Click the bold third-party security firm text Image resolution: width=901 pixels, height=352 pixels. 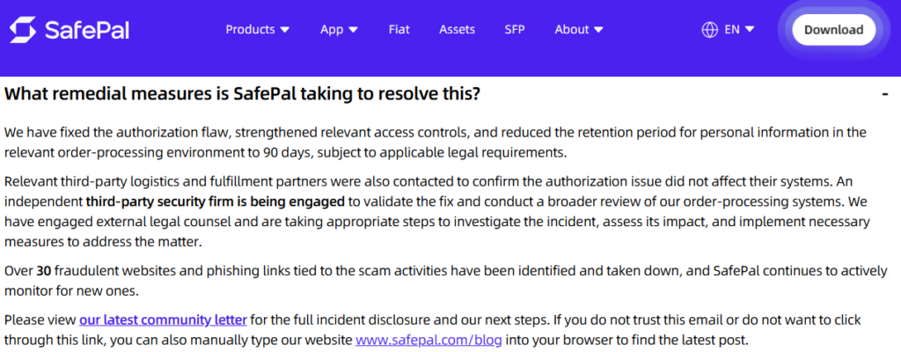(216, 202)
